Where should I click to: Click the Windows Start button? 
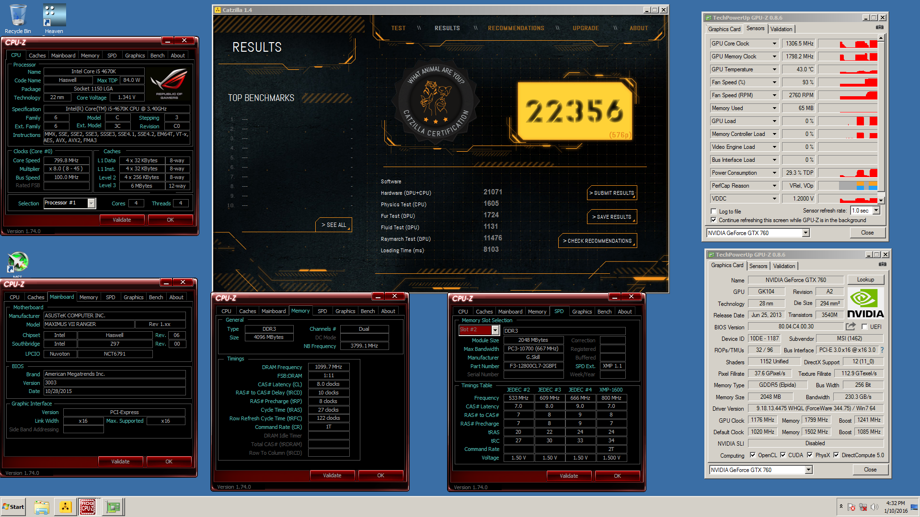pyautogui.click(x=13, y=507)
